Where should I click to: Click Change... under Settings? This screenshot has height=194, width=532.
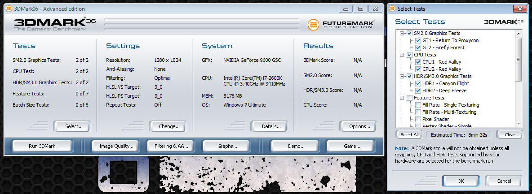[169, 127]
